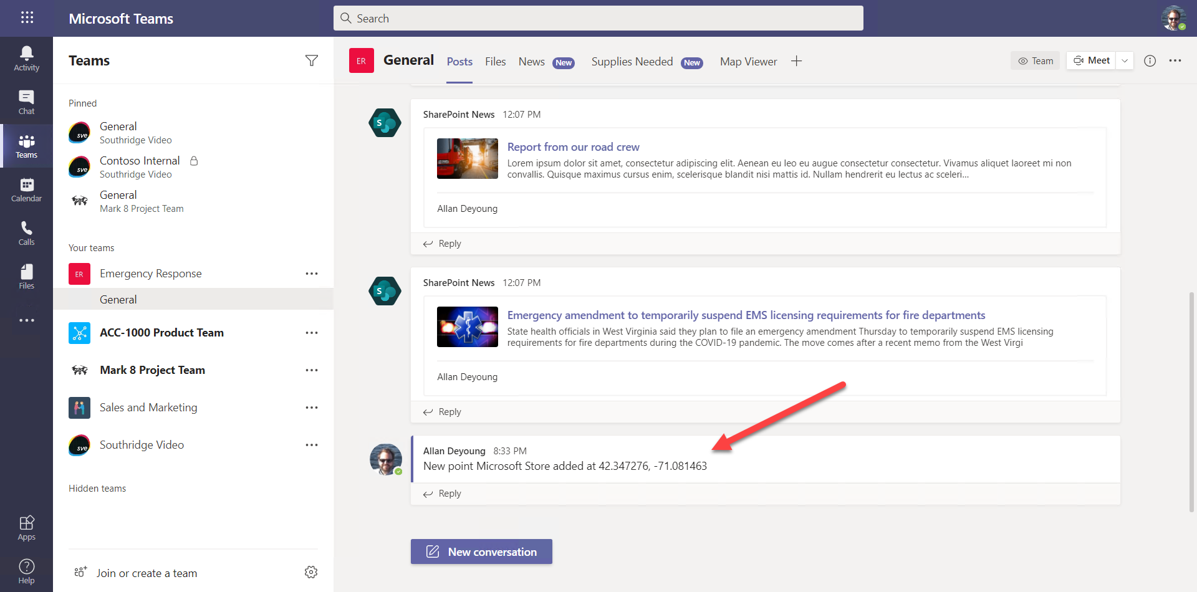This screenshot has width=1197, height=592.
Task: Show more apps ellipsis in left rail
Action: (26, 320)
